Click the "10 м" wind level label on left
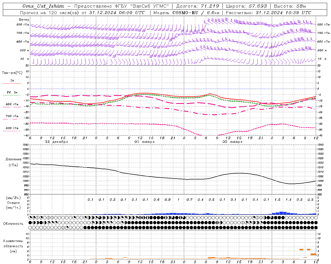The height and width of the screenshot is (264, 331). pos(25,59)
